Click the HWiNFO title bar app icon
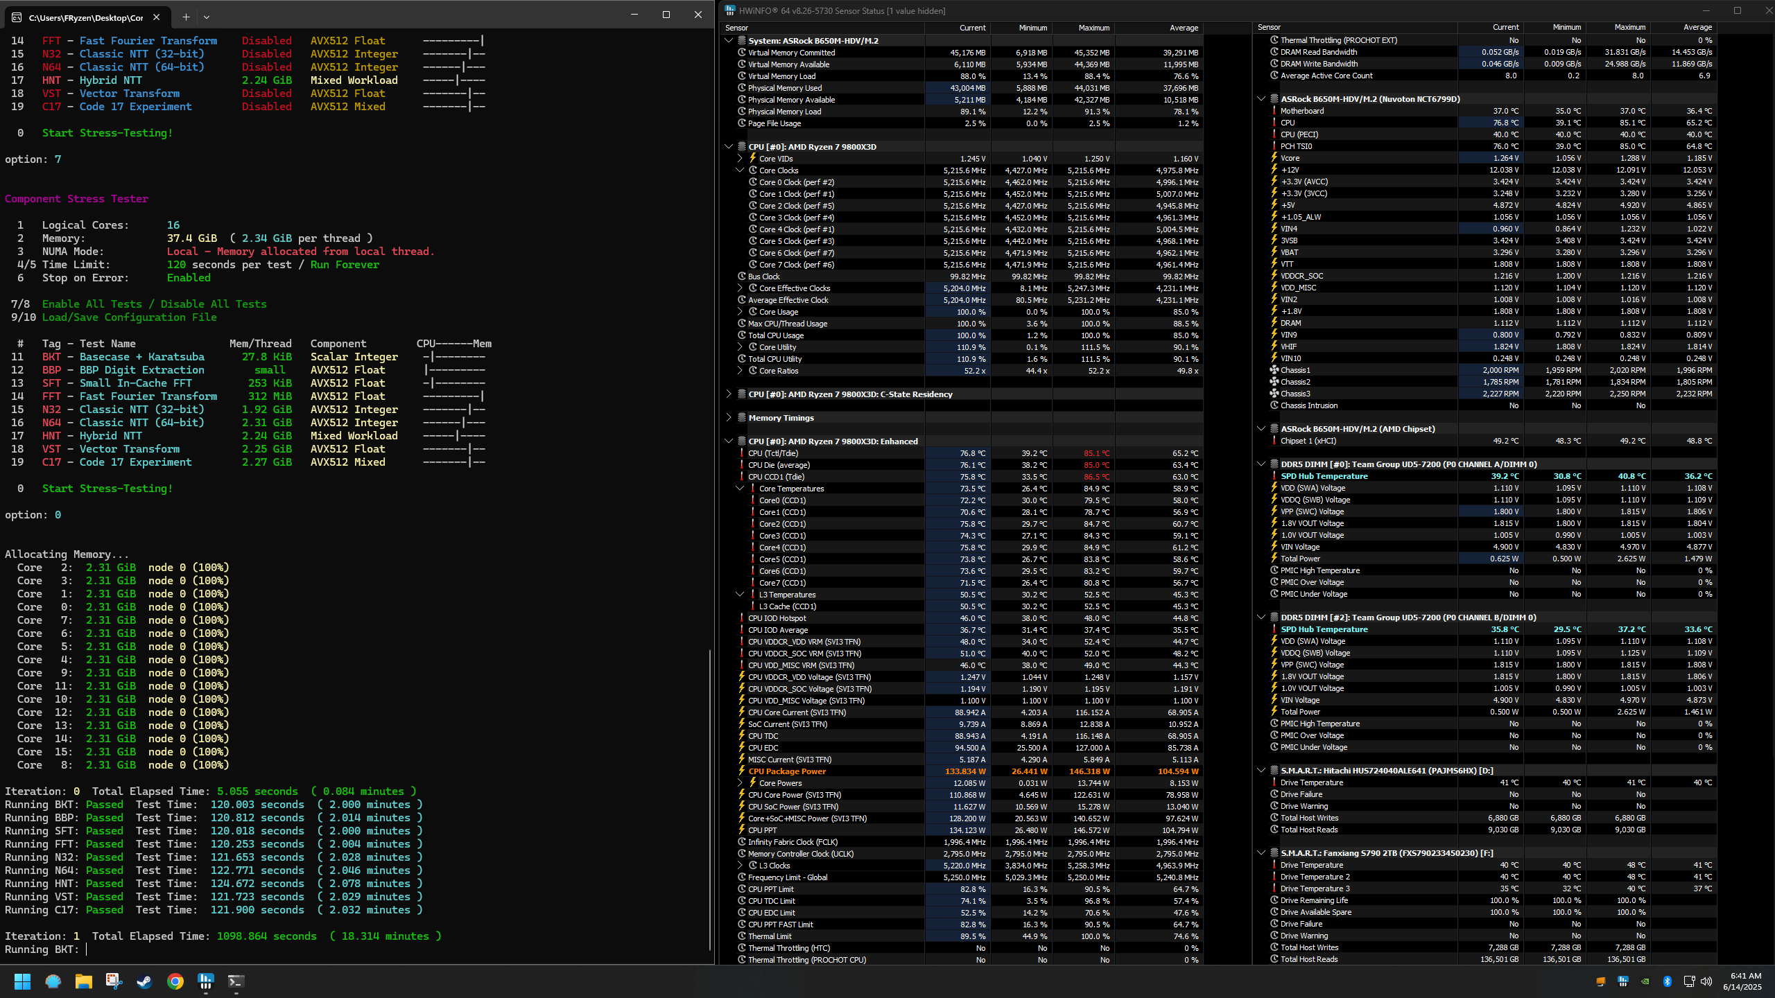The width and height of the screenshot is (1775, 998). (x=730, y=10)
